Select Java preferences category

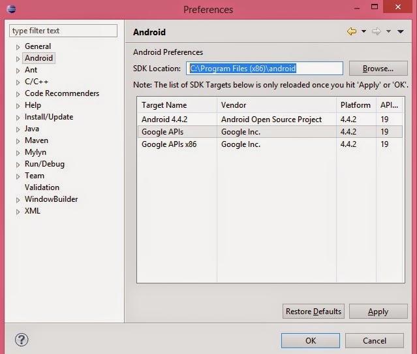[32, 129]
